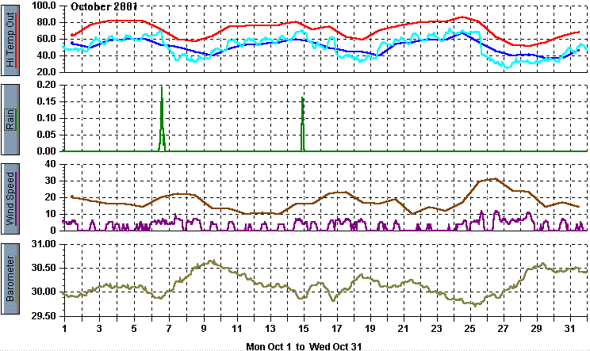Click the cyan temperature dip near day 27
Screen dimensions: 590x351
508,67
